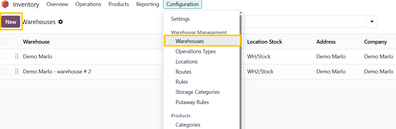
Task: Open the Warehouses gear actions icon
Action: 60,22
